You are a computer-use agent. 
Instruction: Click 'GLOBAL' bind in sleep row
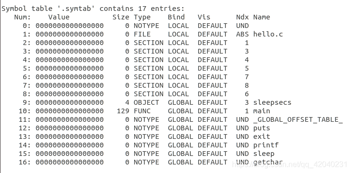[180, 154]
